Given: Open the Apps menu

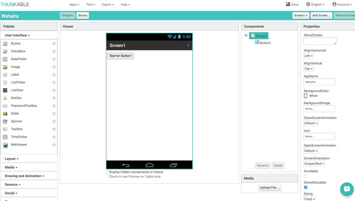Looking at the screenshot, I should [74, 4].
